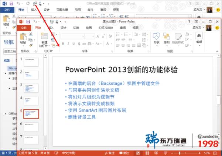This screenshot has height=156, width=222.
Task: Open Quick Styles gallery in Drawing group
Action: [x=178, y=39]
